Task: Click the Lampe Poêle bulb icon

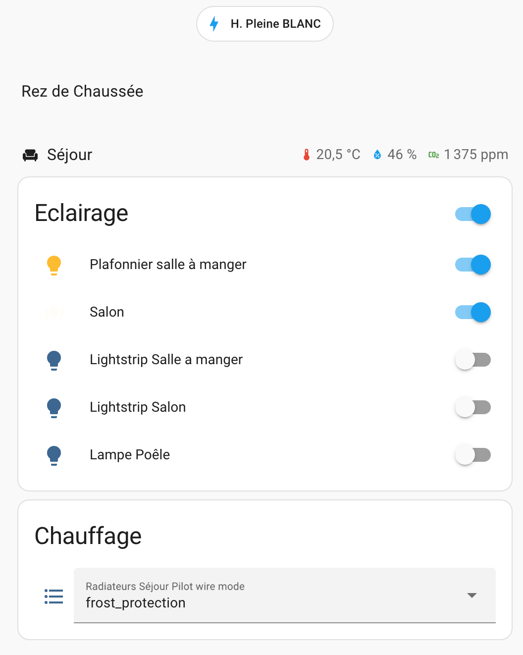Action: (x=54, y=455)
